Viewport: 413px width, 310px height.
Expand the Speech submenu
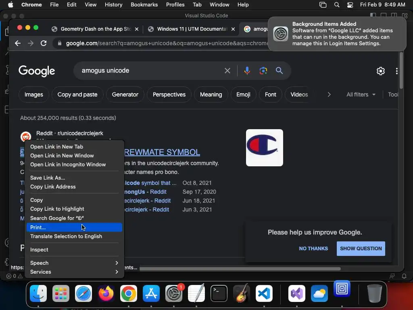(74, 263)
